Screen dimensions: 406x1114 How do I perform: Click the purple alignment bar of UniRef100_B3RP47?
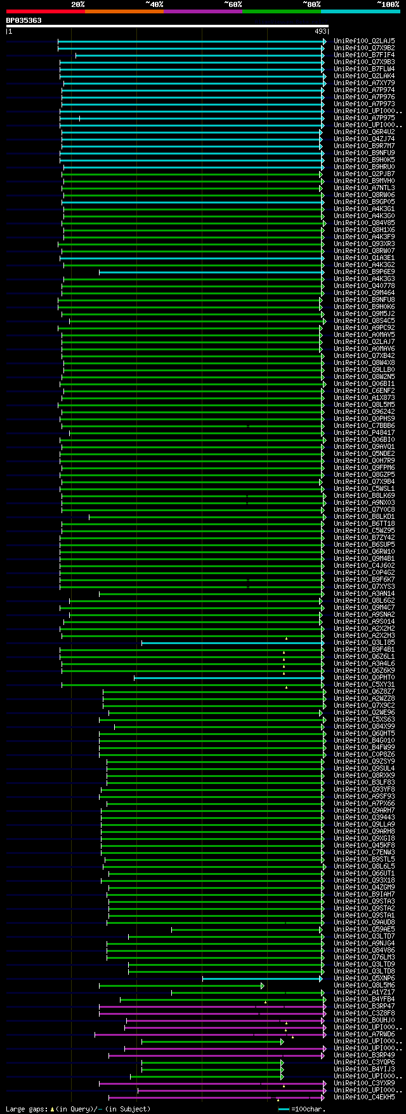[x=213, y=1006]
